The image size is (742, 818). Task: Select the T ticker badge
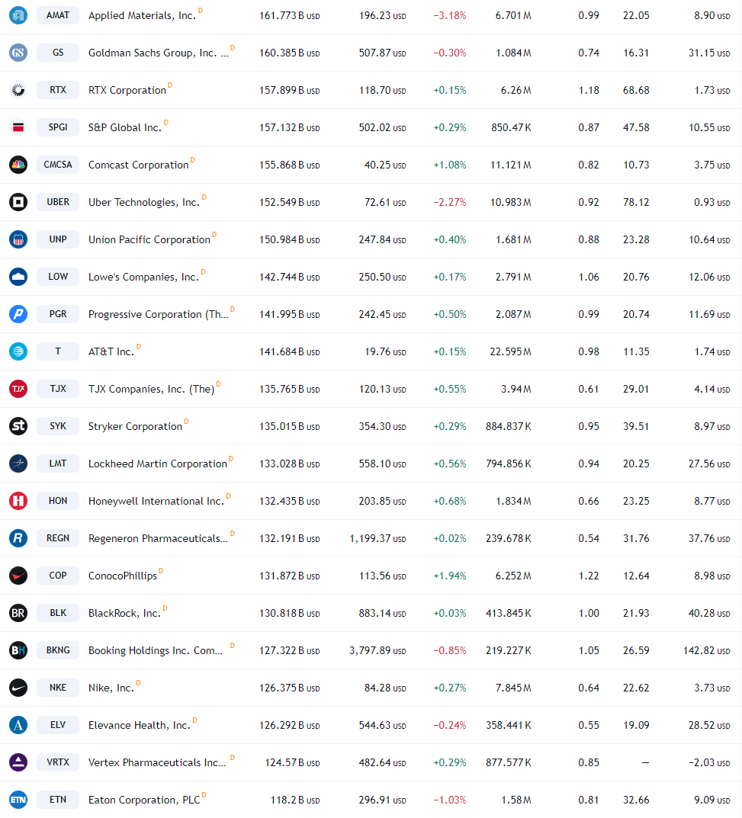point(58,351)
